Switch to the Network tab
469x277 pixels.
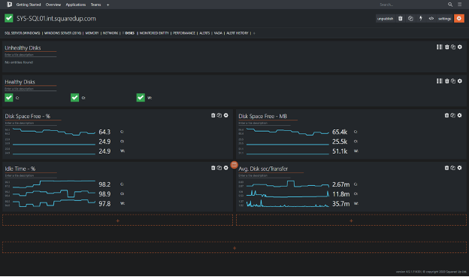tap(110, 33)
